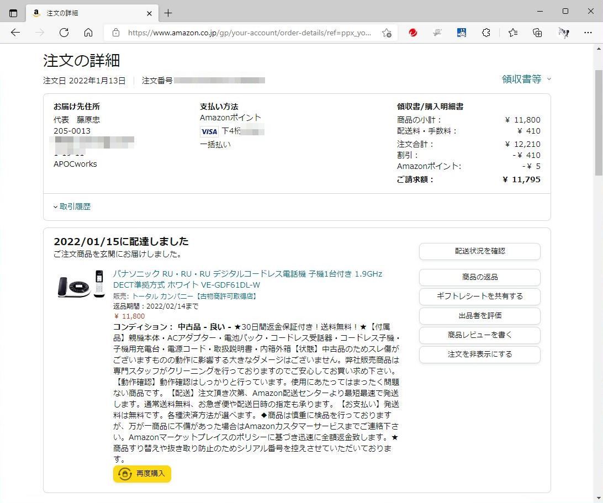Go back using the browser back arrow
Image resolution: width=603 pixels, height=503 pixels.
click(15, 33)
